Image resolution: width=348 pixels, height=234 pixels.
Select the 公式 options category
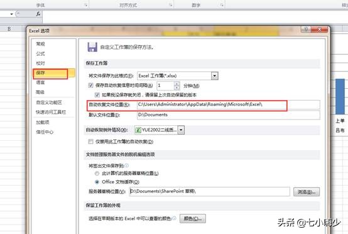(x=40, y=54)
